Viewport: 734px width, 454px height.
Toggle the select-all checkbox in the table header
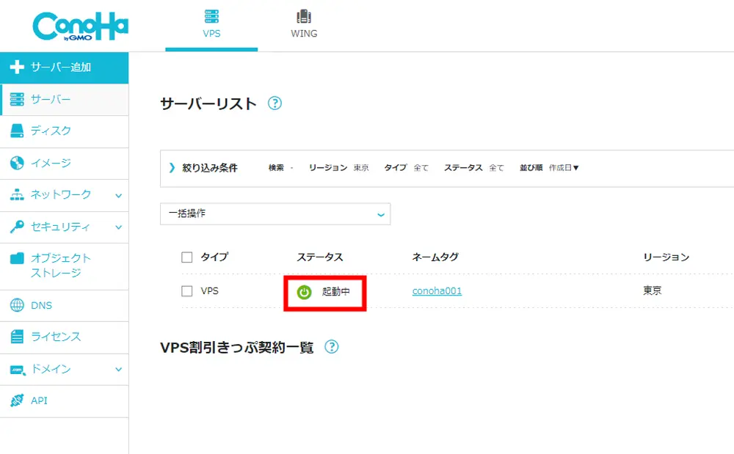click(x=186, y=257)
